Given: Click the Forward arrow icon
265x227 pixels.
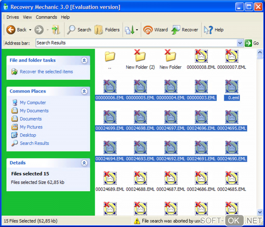Looking at the screenshot, I should [39, 30].
